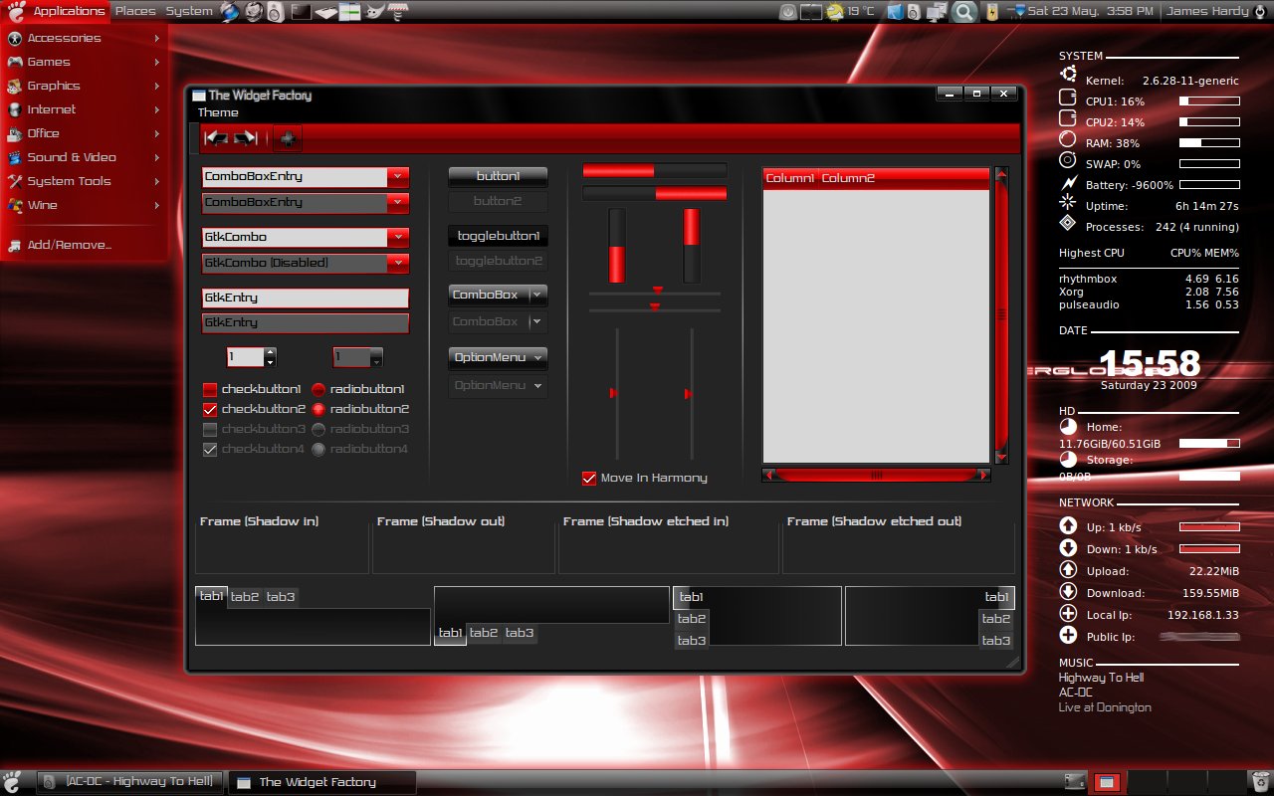Select radiobutton1
Viewport: 1274px width, 796px height.
(x=318, y=389)
